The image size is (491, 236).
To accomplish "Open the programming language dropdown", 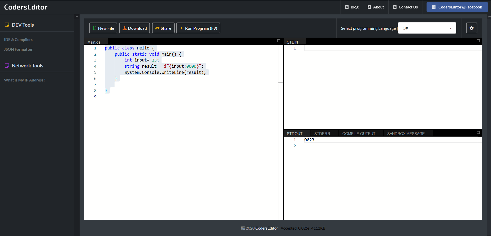I will pos(427,28).
